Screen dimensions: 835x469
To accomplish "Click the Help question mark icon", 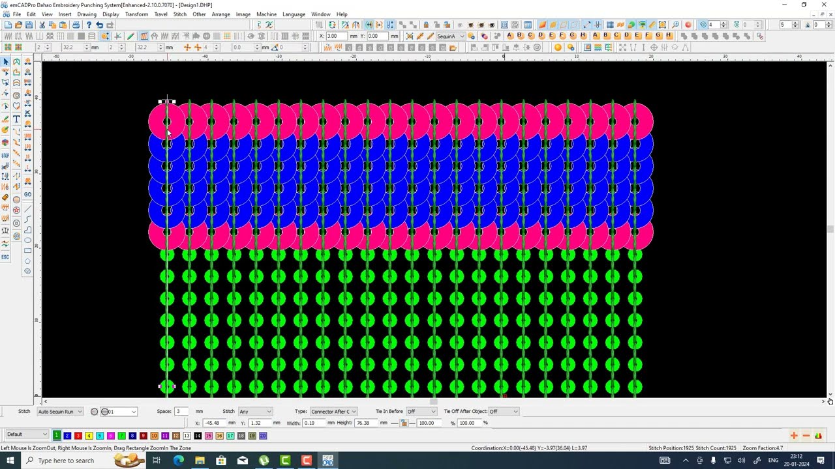I will pos(89,25).
